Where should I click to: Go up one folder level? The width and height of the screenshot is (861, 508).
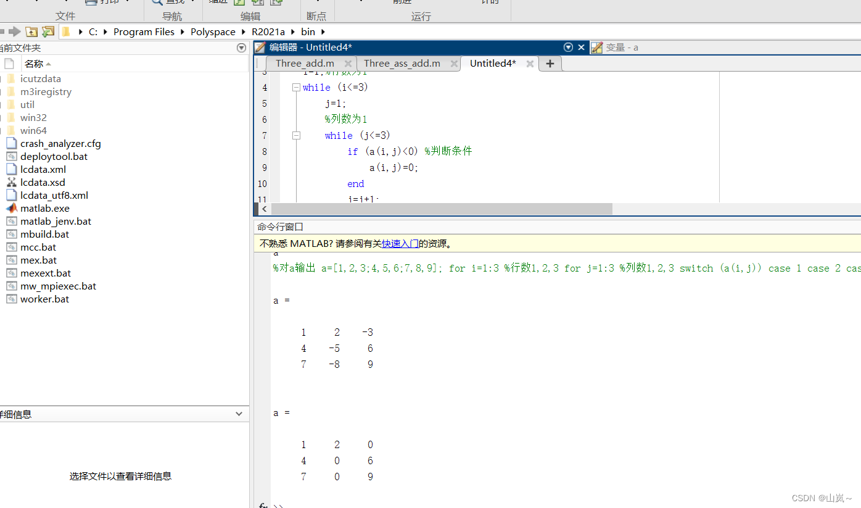click(31, 31)
